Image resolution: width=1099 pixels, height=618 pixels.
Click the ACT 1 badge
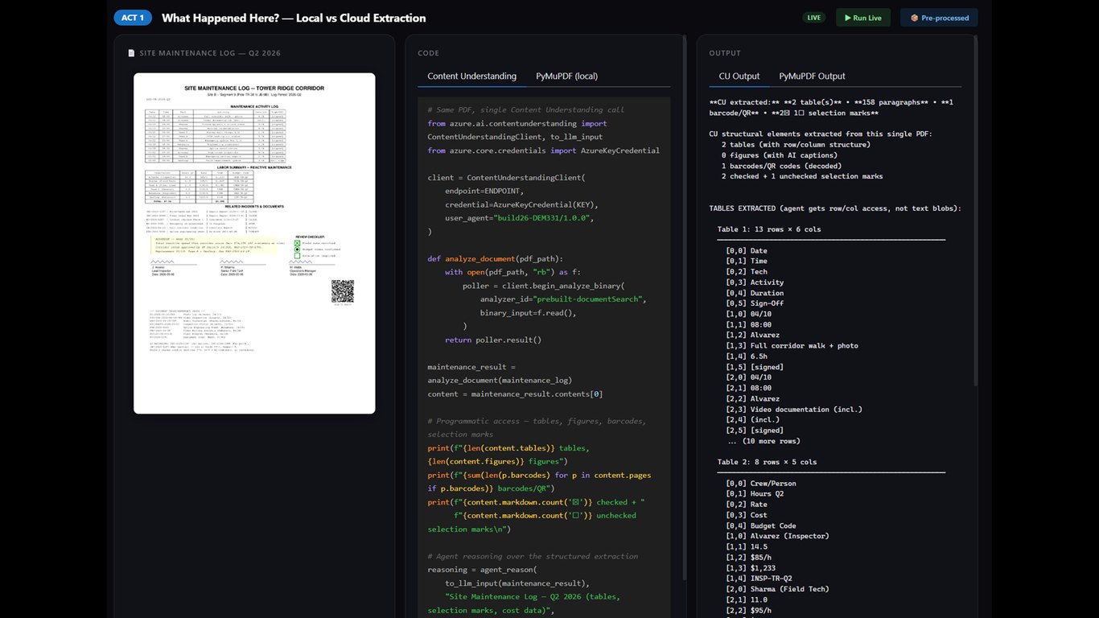click(x=133, y=18)
